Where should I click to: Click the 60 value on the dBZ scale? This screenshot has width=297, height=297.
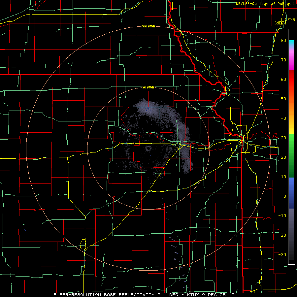pos(283,79)
